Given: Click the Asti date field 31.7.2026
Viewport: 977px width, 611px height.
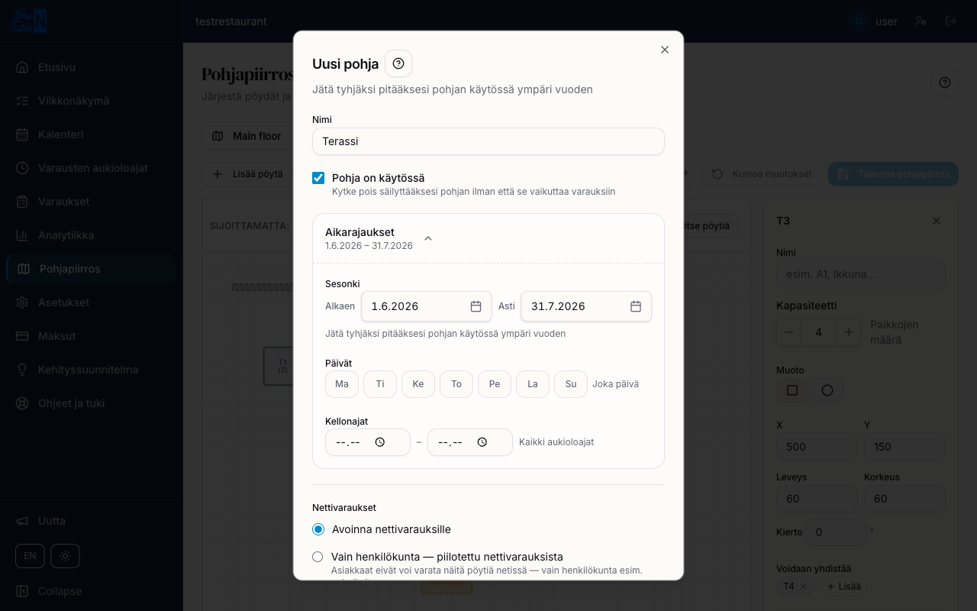Looking at the screenshot, I should pyautogui.click(x=586, y=306).
